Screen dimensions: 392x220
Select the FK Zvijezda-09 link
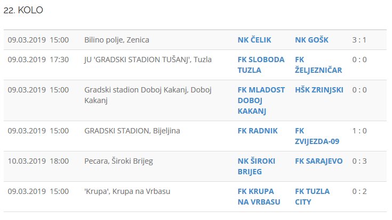(317, 136)
